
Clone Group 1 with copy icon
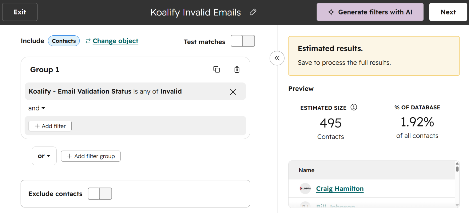217,70
